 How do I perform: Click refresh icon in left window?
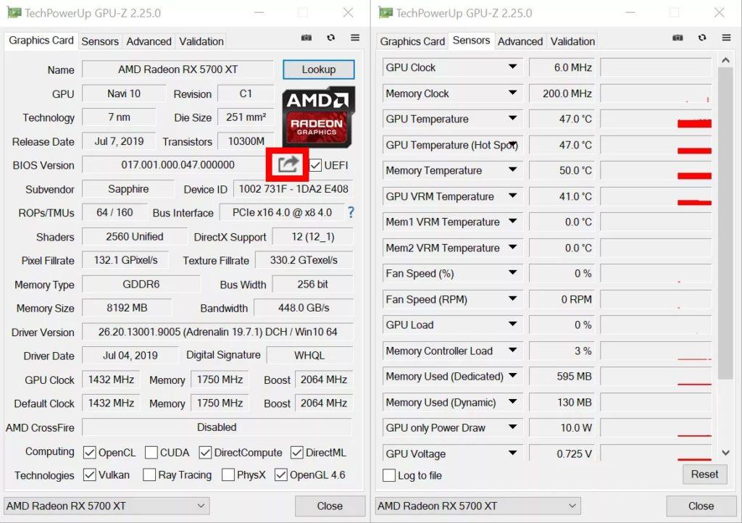coord(330,38)
